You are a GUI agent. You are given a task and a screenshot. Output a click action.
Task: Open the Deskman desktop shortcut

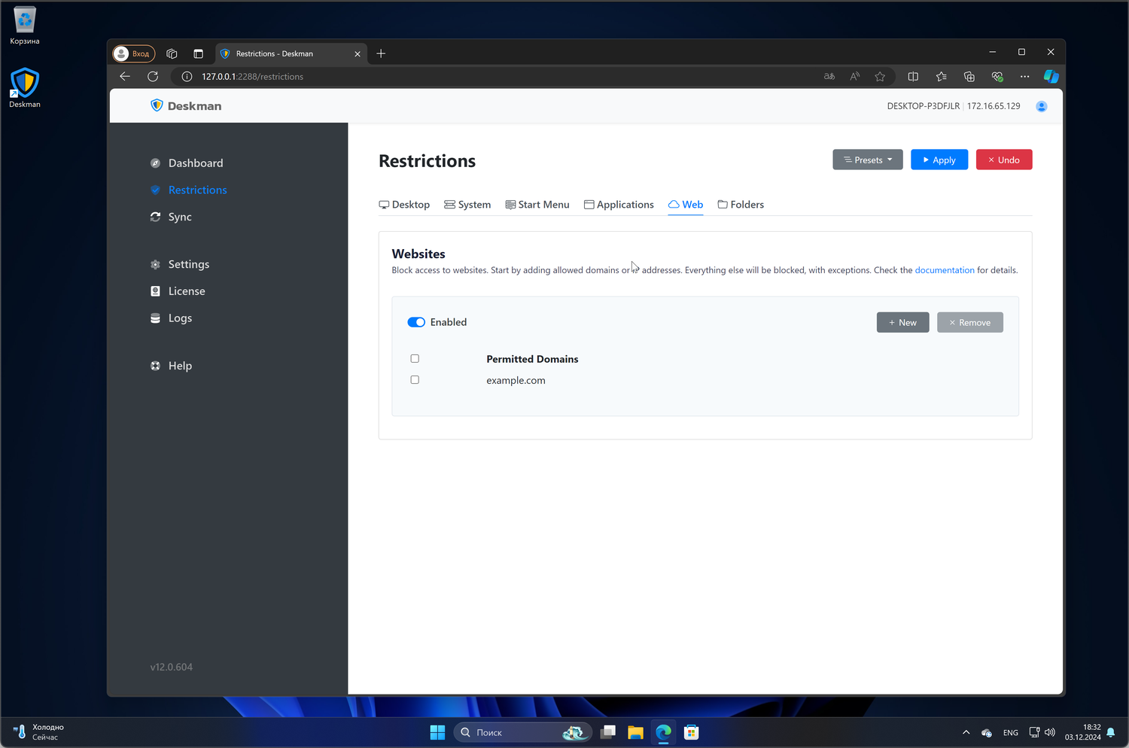pyautogui.click(x=25, y=88)
